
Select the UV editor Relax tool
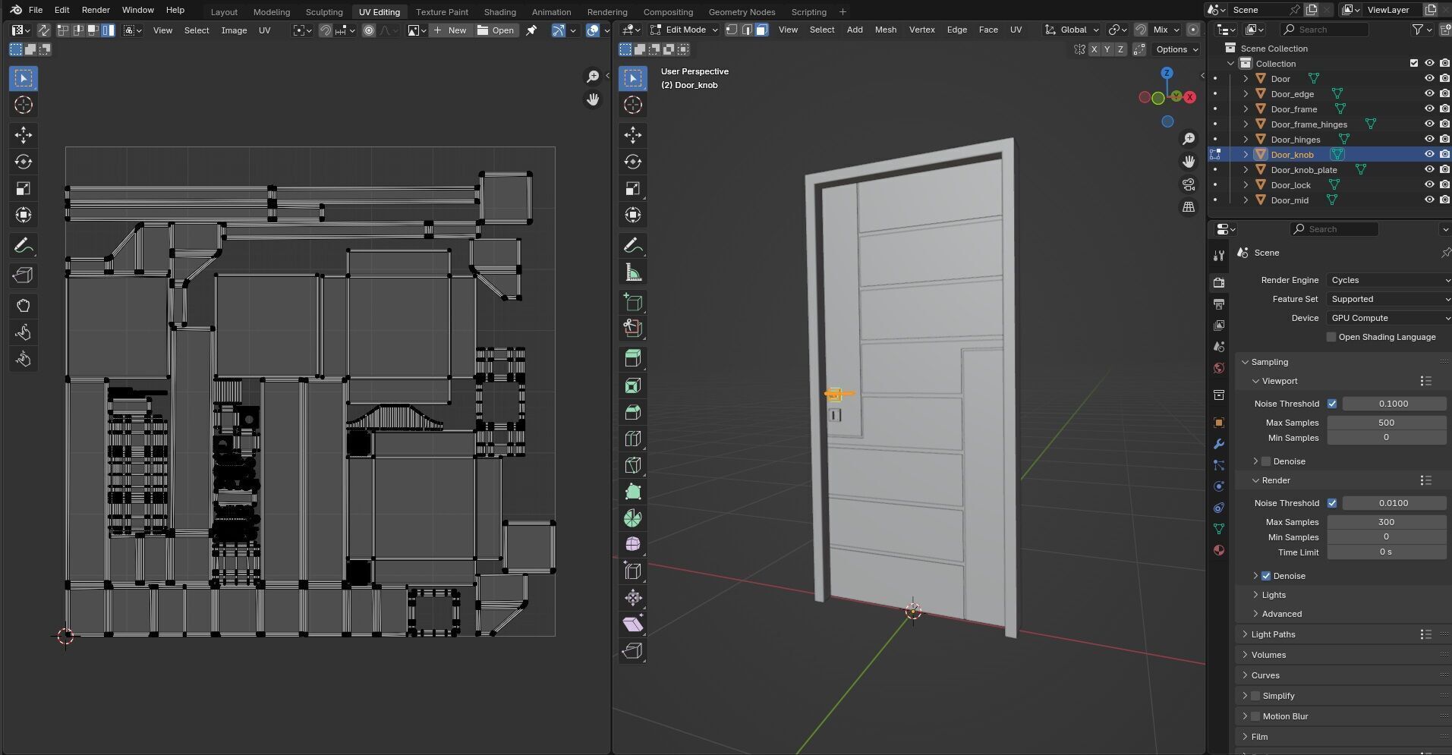click(x=24, y=332)
